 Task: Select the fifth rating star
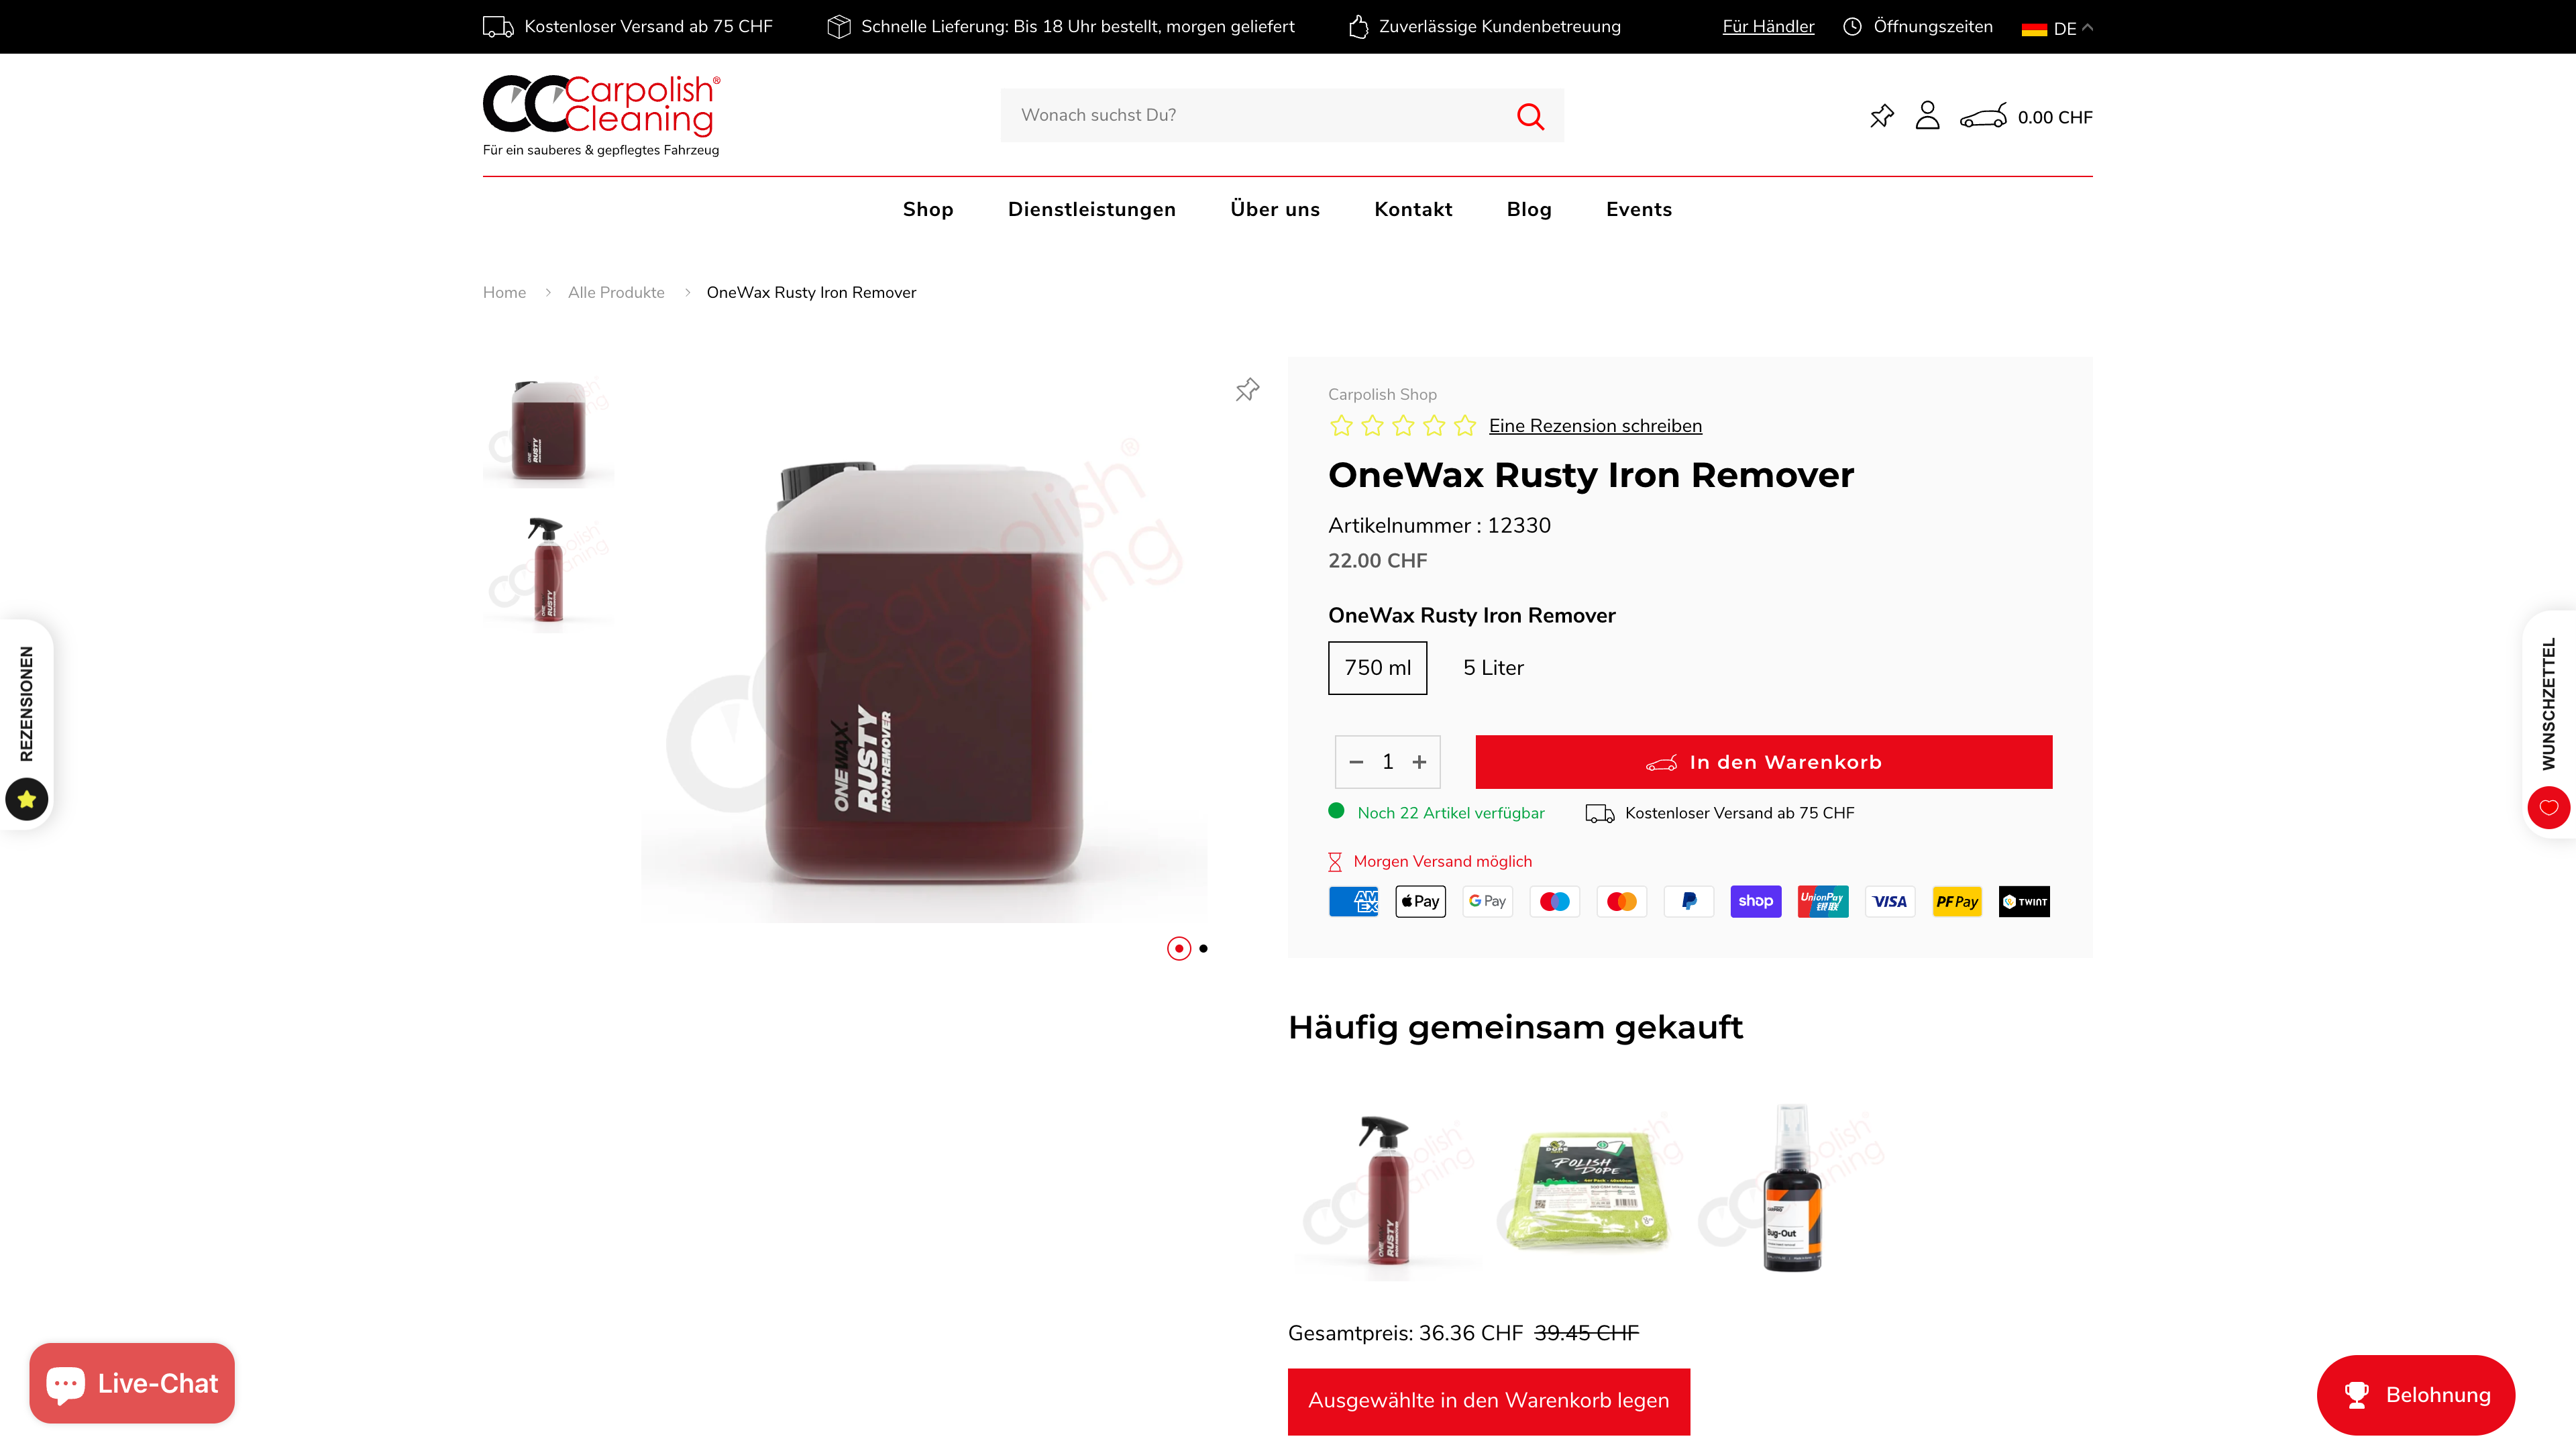point(1465,426)
